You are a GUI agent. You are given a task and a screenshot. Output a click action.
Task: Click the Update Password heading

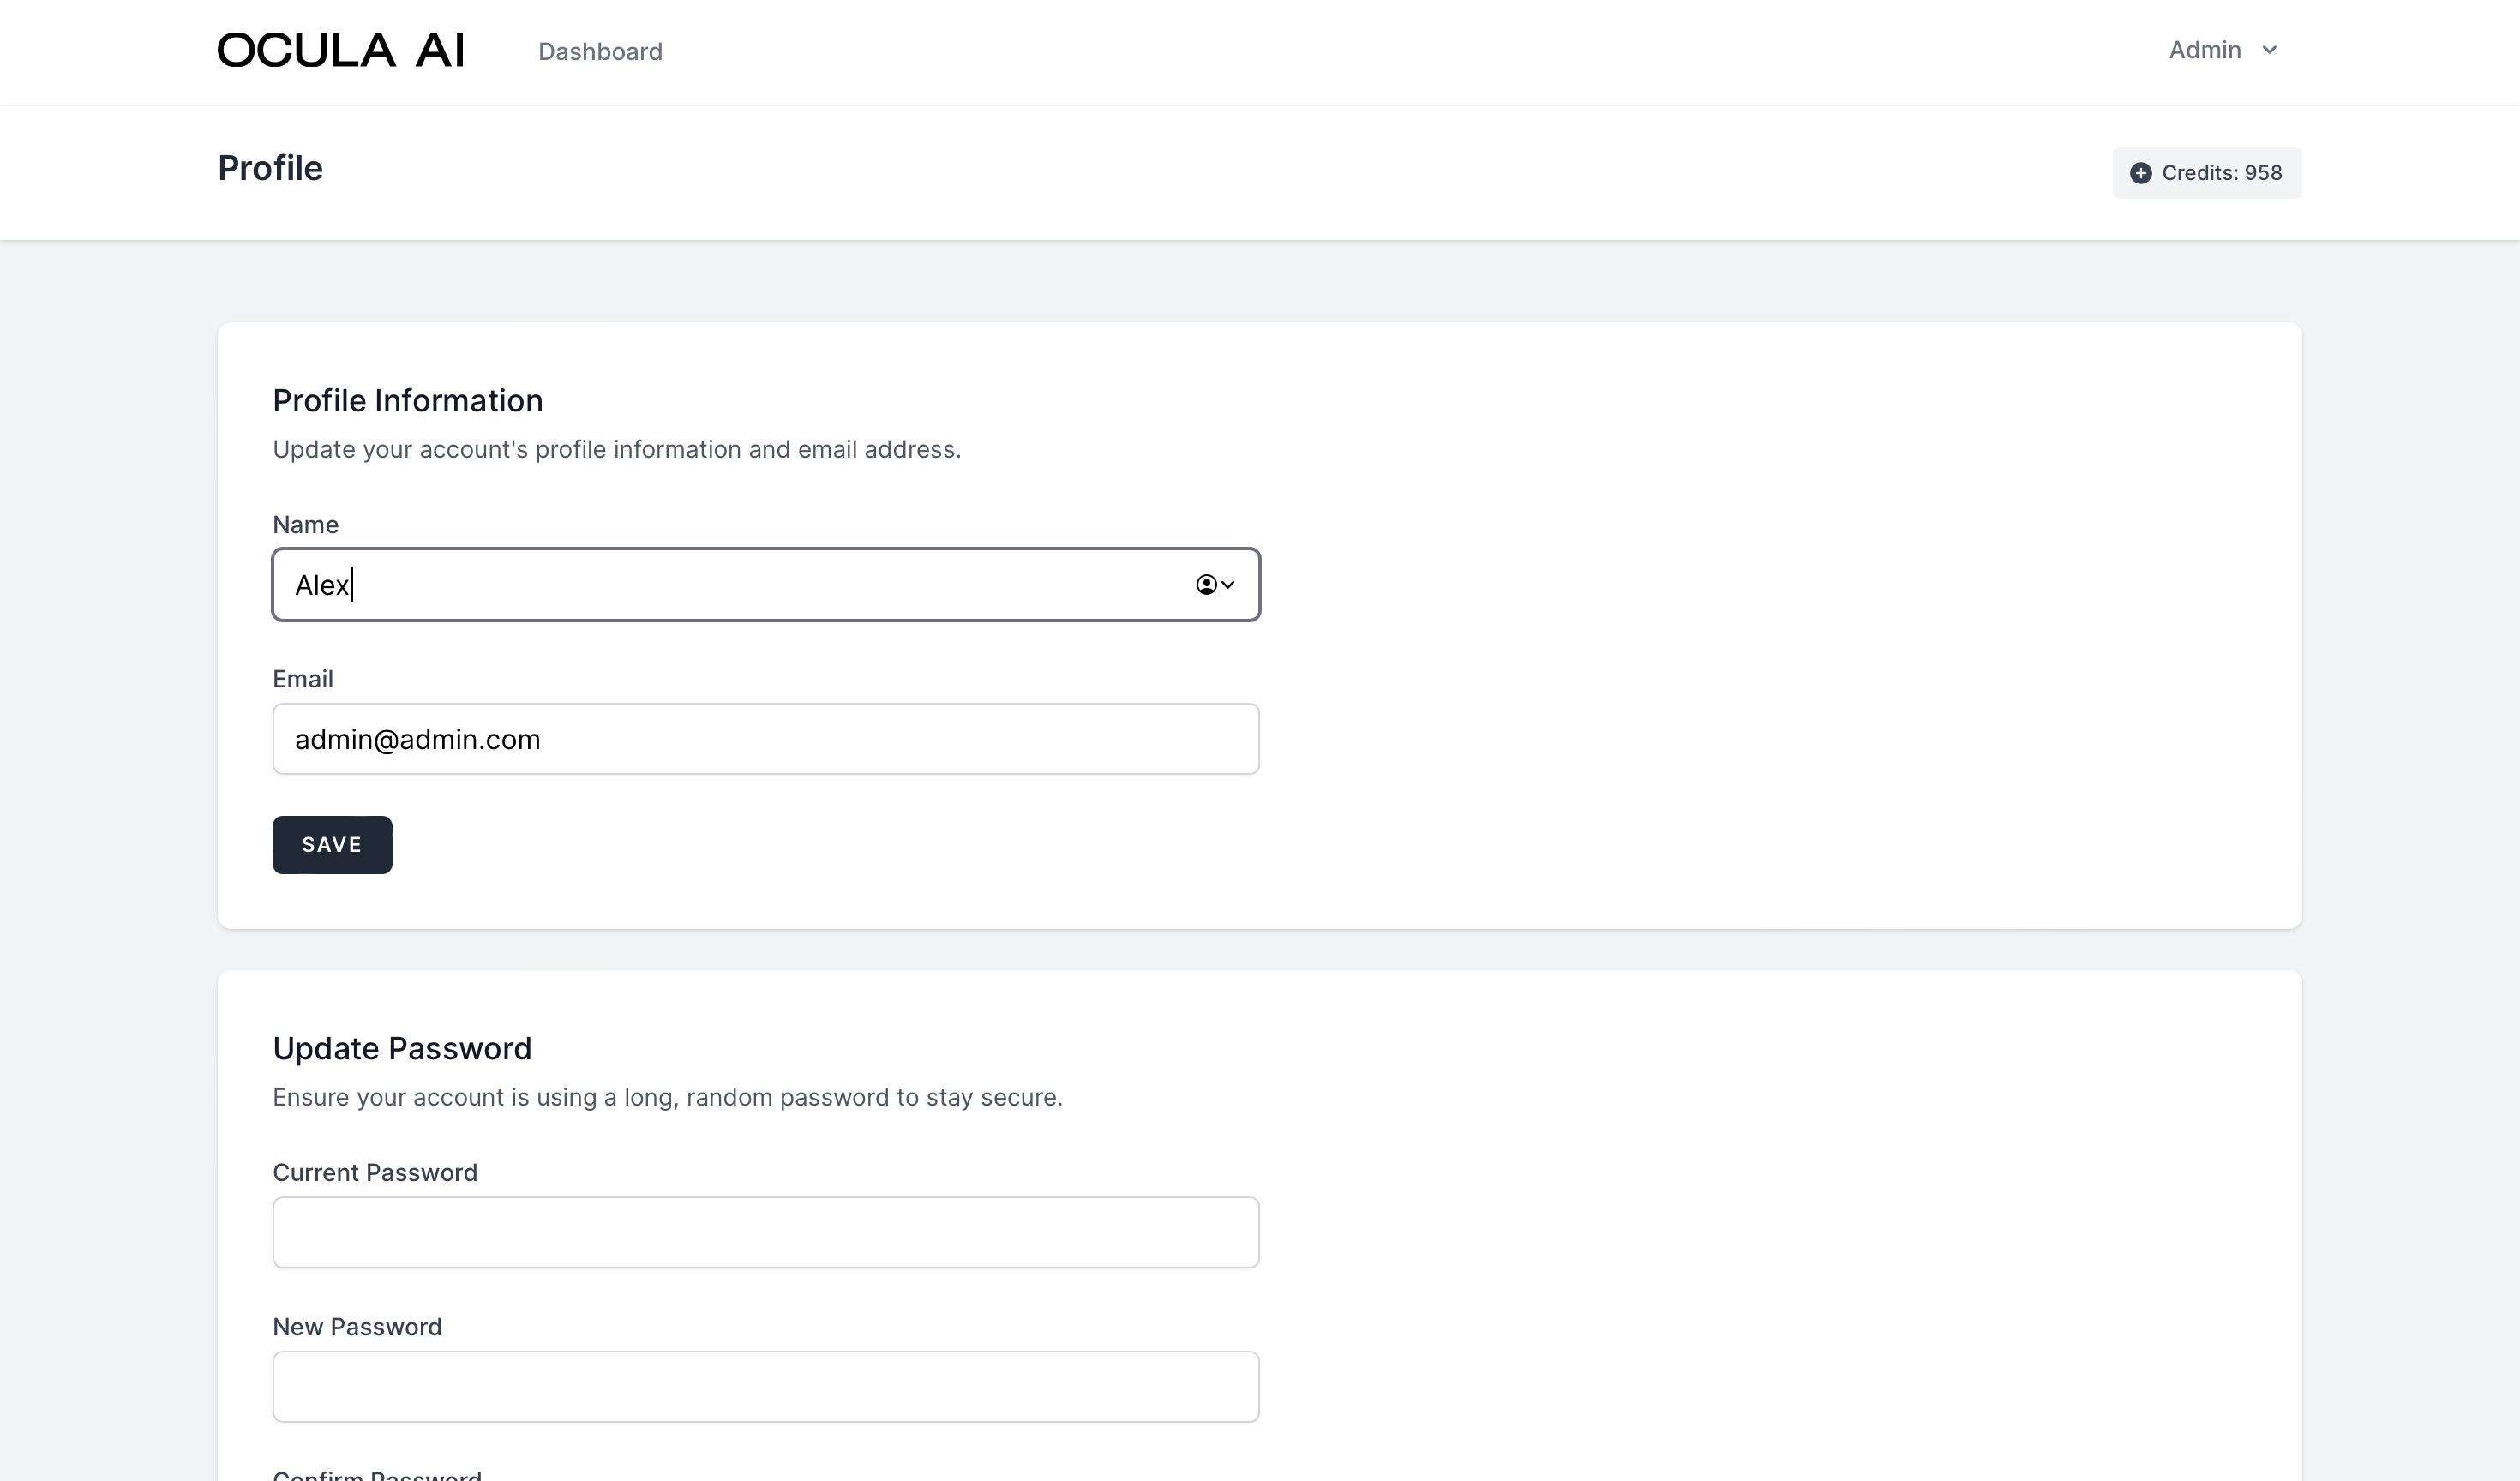[x=402, y=1048]
